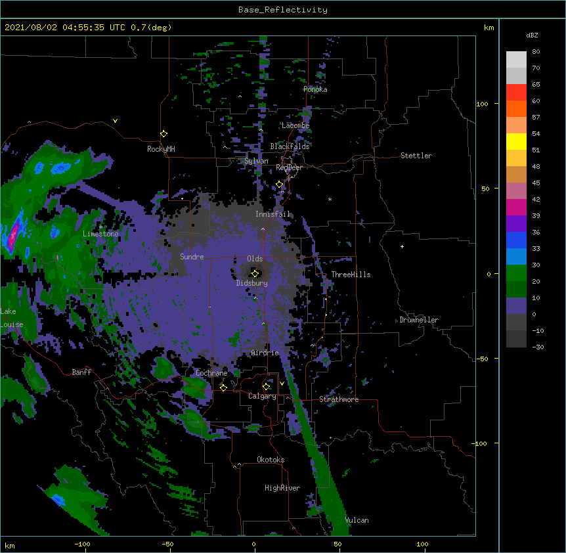
Task: Click the HighRiver label
Action: click(282, 488)
